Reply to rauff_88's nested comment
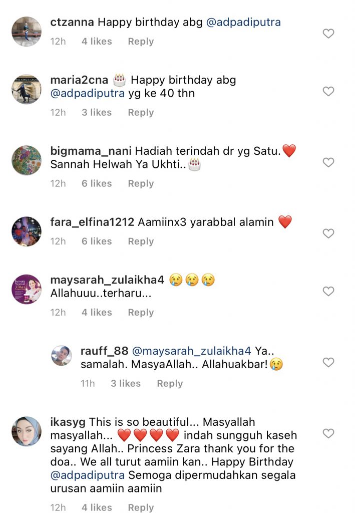Viewport: 355px width, 513px height. (x=170, y=383)
